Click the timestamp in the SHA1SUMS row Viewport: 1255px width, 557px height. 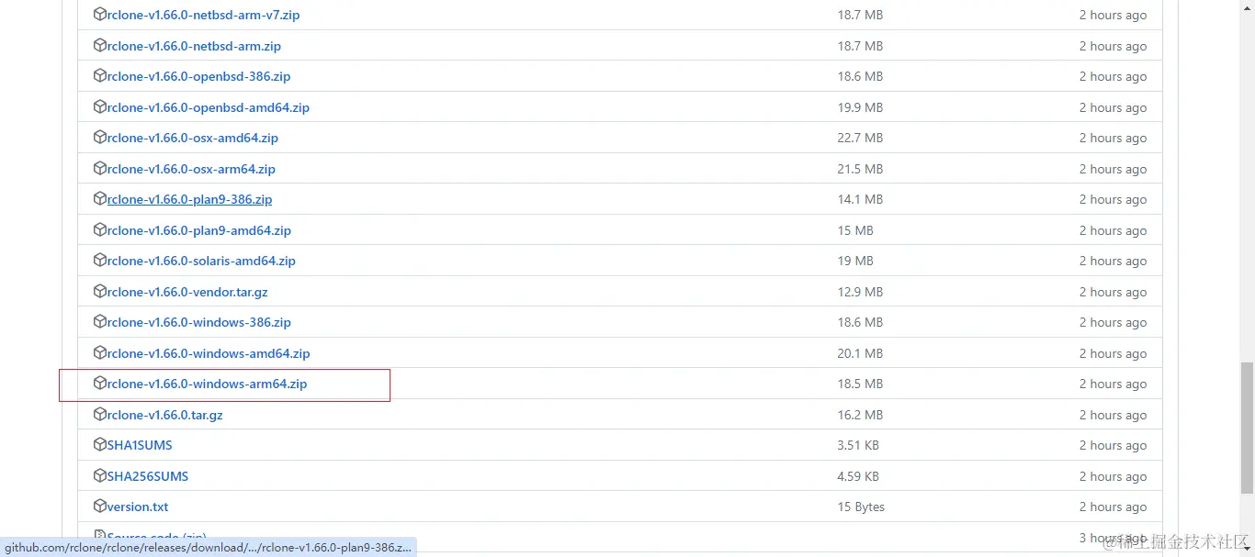click(1113, 445)
